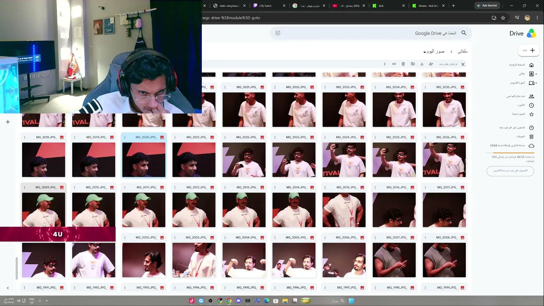
Task: Open OBS Studio from the taskbar
Action: [210, 301]
